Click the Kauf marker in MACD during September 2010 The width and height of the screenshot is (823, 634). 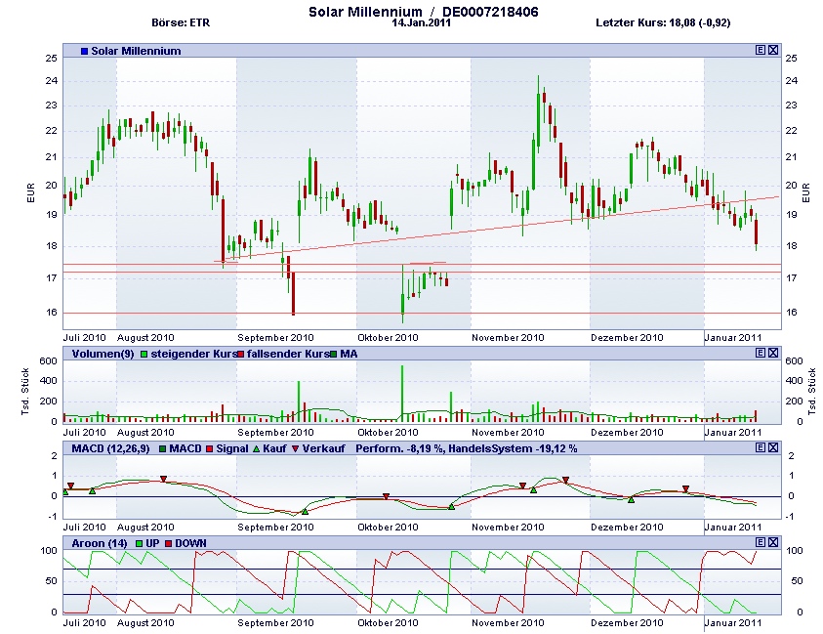(x=305, y=511)
